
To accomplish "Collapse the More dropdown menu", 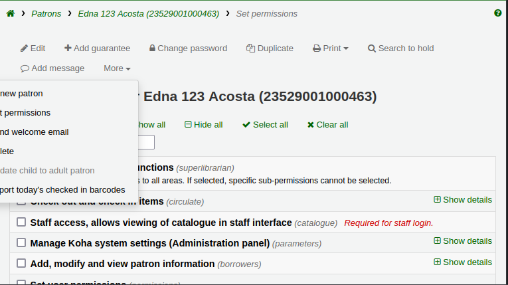I will point(117,68).
